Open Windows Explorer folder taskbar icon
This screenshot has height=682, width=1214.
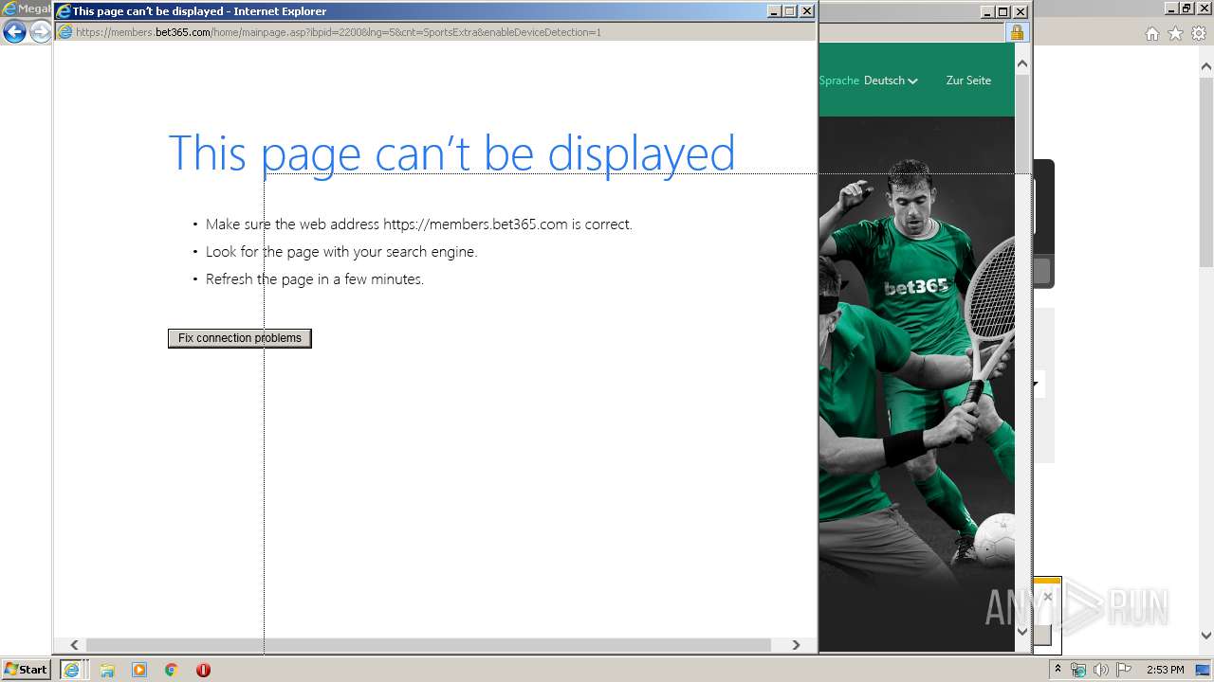107,670
